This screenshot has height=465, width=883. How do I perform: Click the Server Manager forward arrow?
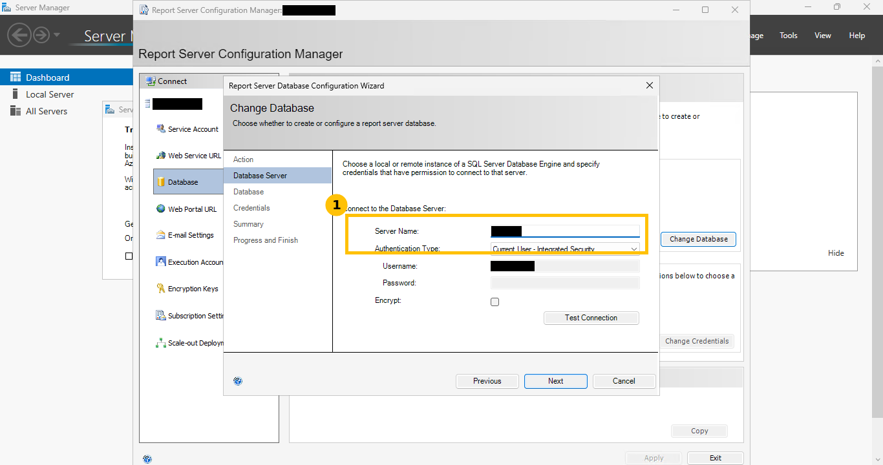click(41, 35)
